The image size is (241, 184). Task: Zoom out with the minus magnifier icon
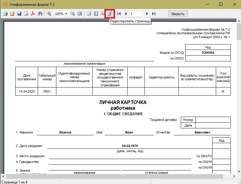73,14
